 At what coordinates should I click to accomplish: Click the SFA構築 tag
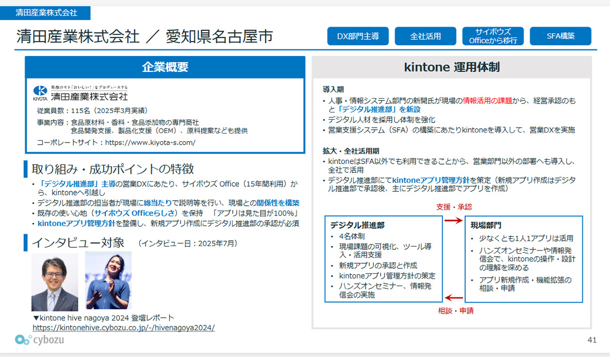coord(560,37)
